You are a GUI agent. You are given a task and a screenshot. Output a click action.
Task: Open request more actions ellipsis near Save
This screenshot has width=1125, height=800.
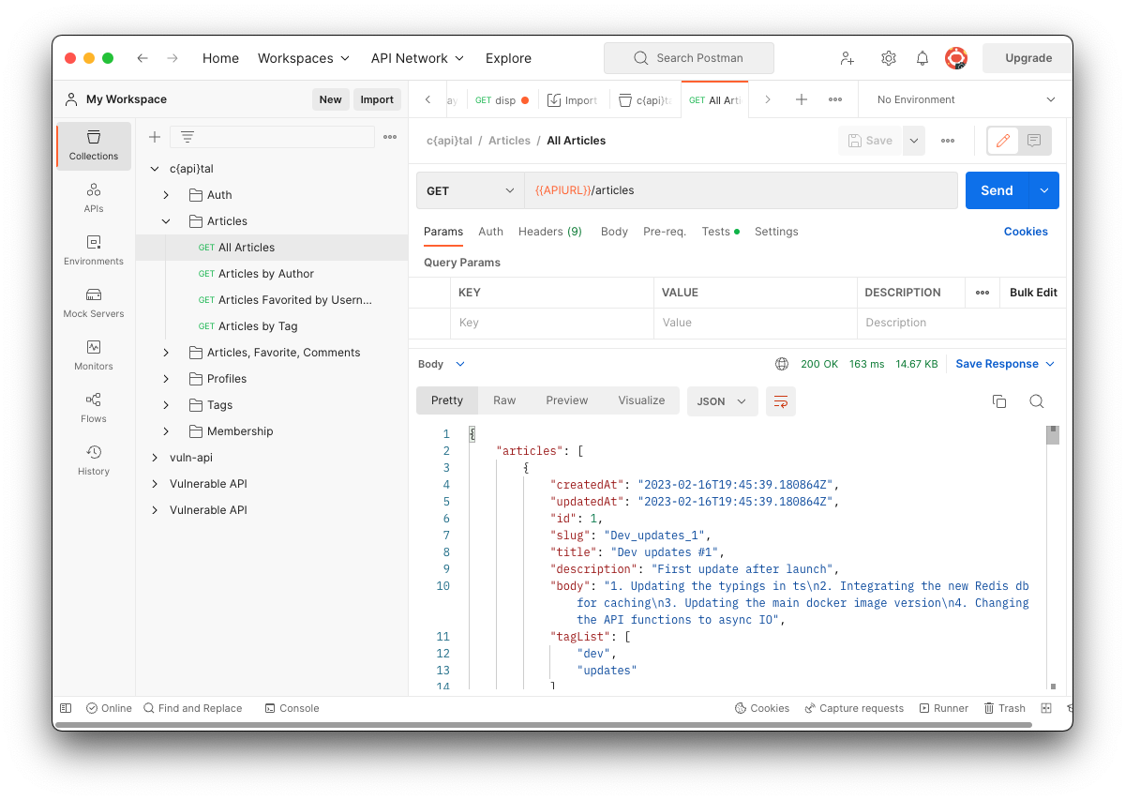pos(948,141)
